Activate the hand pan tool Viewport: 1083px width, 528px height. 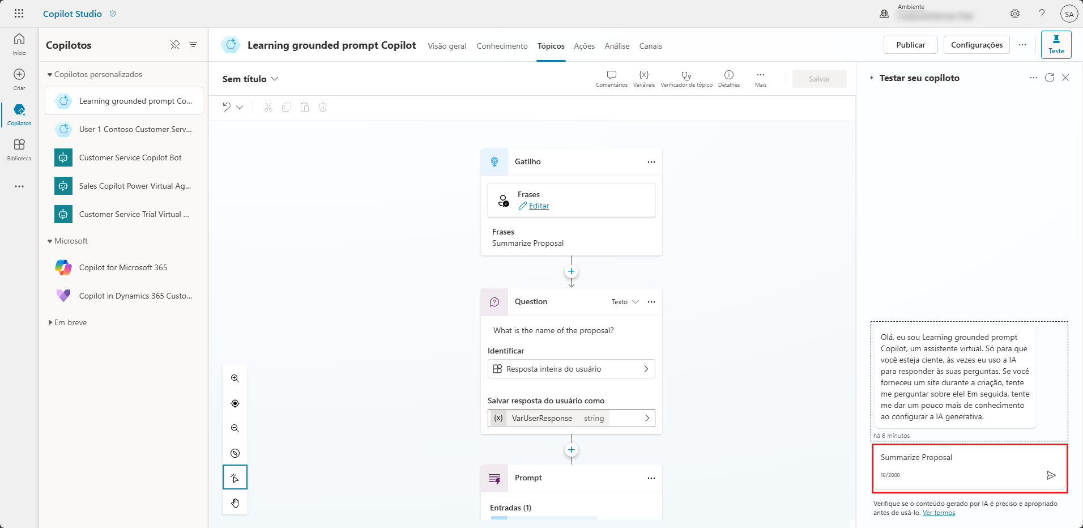click(235, 503)
